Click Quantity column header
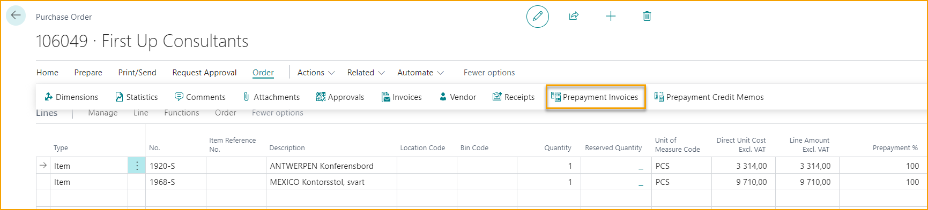The image size is (928, 210). 558,148
